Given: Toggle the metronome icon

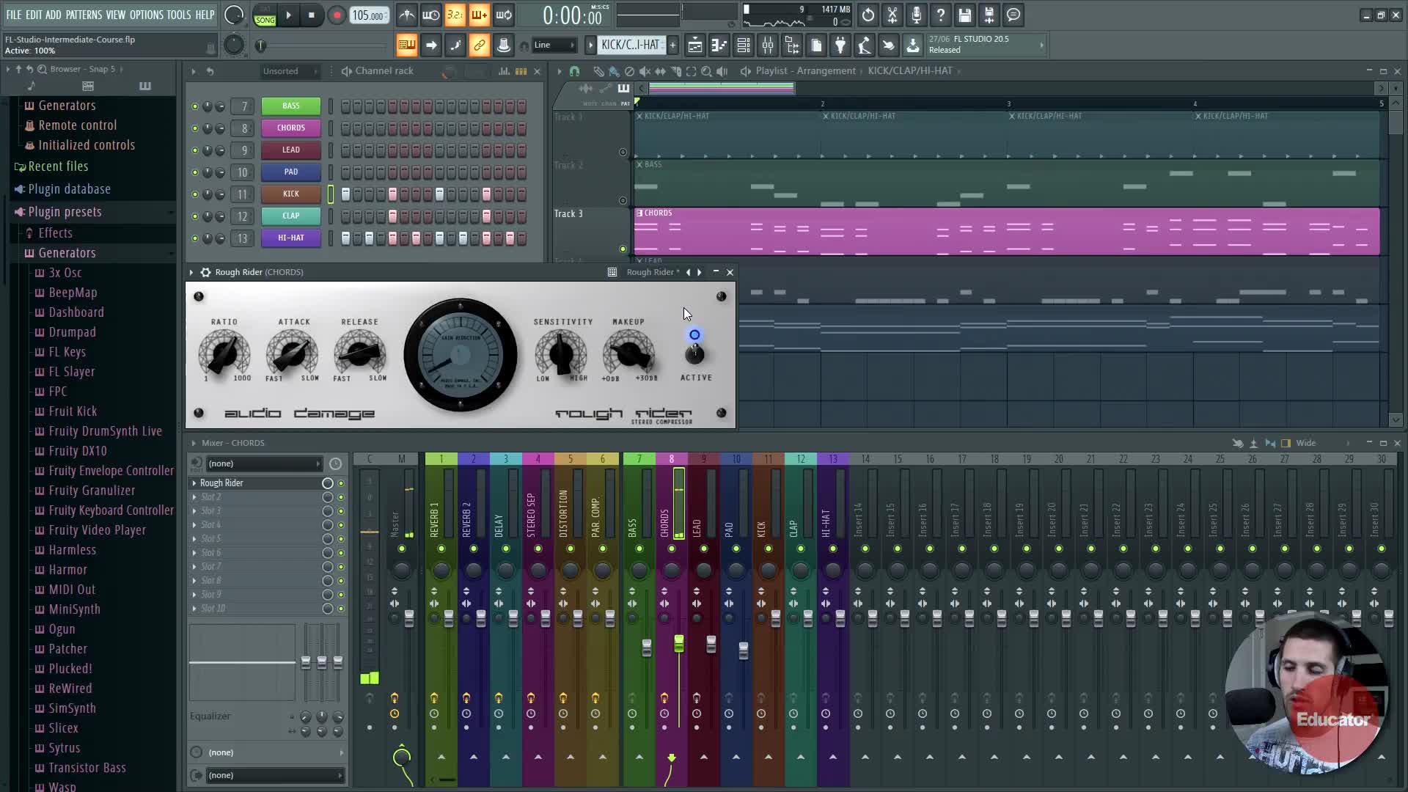Looking at the screenshot, I should [x=407, y=15].
